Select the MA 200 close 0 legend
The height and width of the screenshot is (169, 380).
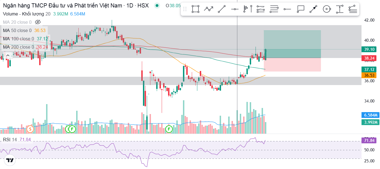(18, 47)
